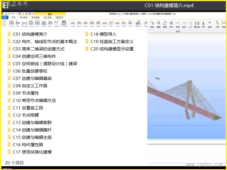This screenshot has width=227, height=170.
Task: Select folder C07 创建与编辑基础
Action: pos(30,78)
